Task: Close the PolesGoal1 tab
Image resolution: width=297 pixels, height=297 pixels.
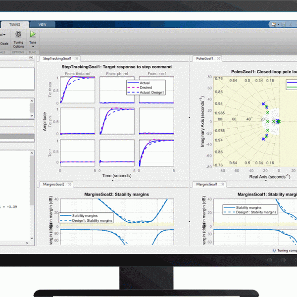Action: click(x=217, y=58)
